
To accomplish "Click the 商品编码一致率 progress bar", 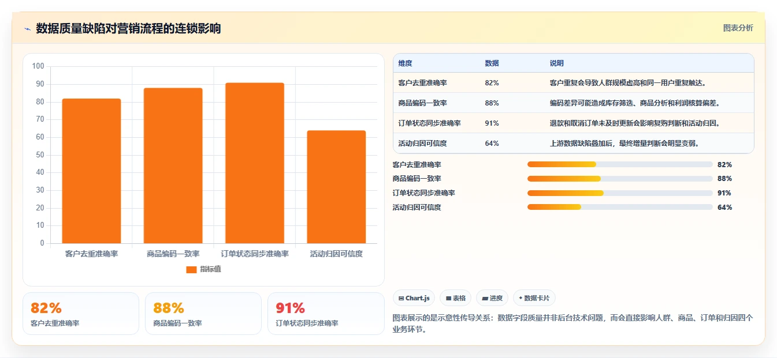I will point(620,179).
